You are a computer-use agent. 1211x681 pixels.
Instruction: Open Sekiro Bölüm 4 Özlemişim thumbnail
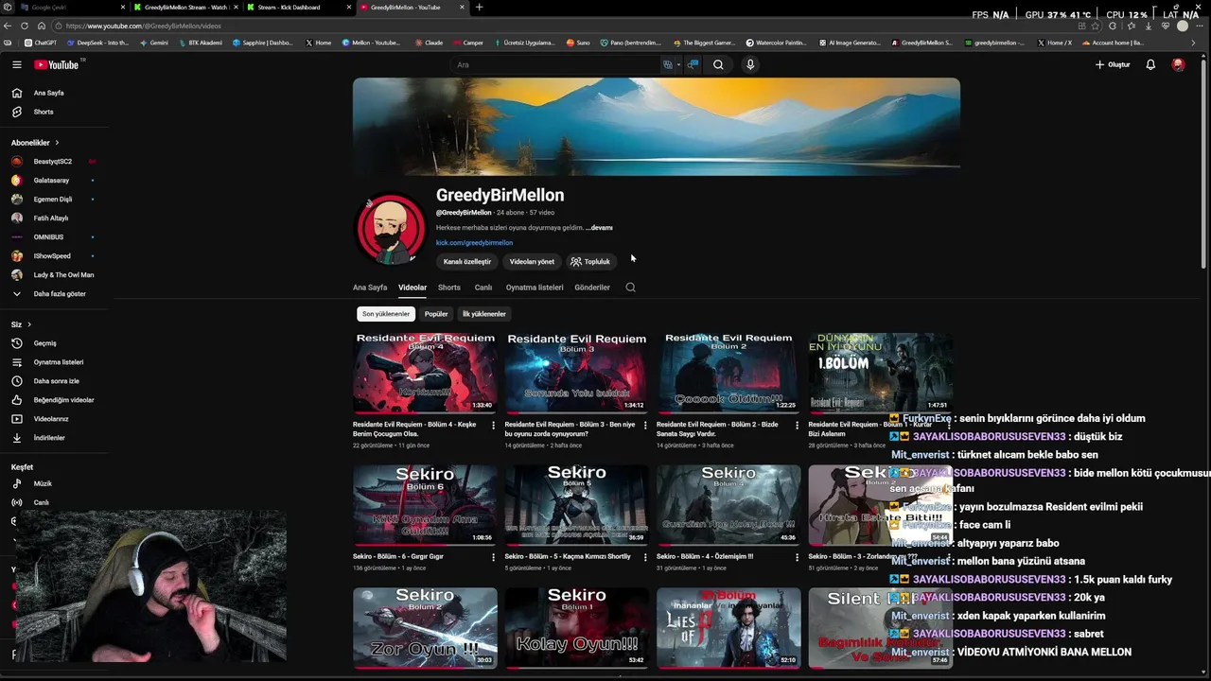click(728, 505)
